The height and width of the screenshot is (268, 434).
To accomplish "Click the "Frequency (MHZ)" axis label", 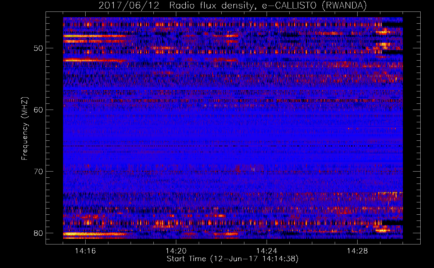I will [25, 129].
